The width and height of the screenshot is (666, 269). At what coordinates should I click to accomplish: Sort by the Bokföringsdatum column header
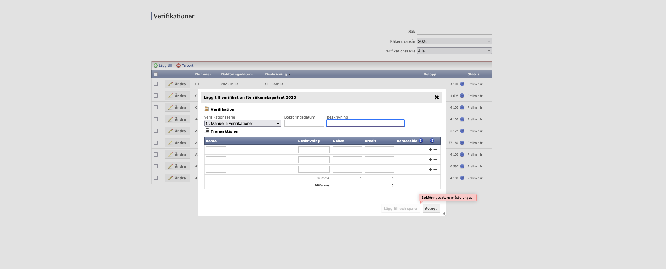(237, 74)
